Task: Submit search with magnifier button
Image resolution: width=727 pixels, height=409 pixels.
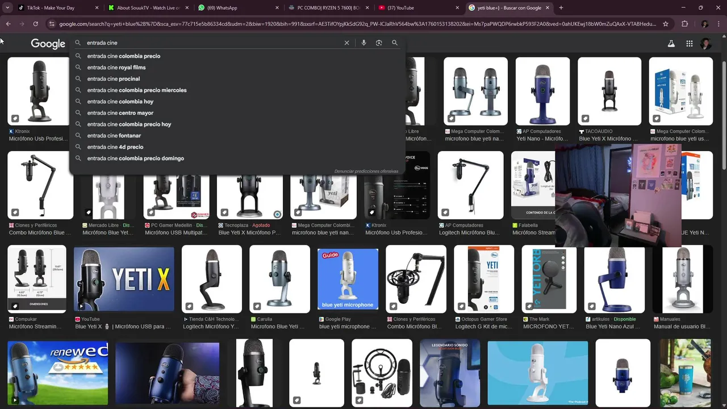Action: 395,43
